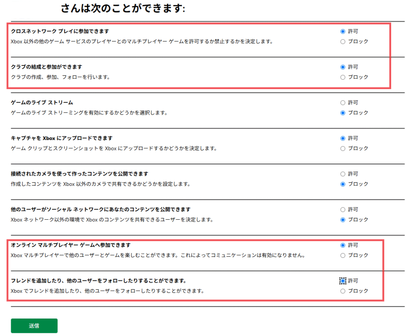Click page title さんは次のことができます:
The width and height of the screenshot is (405, 336).
[123, 8]
